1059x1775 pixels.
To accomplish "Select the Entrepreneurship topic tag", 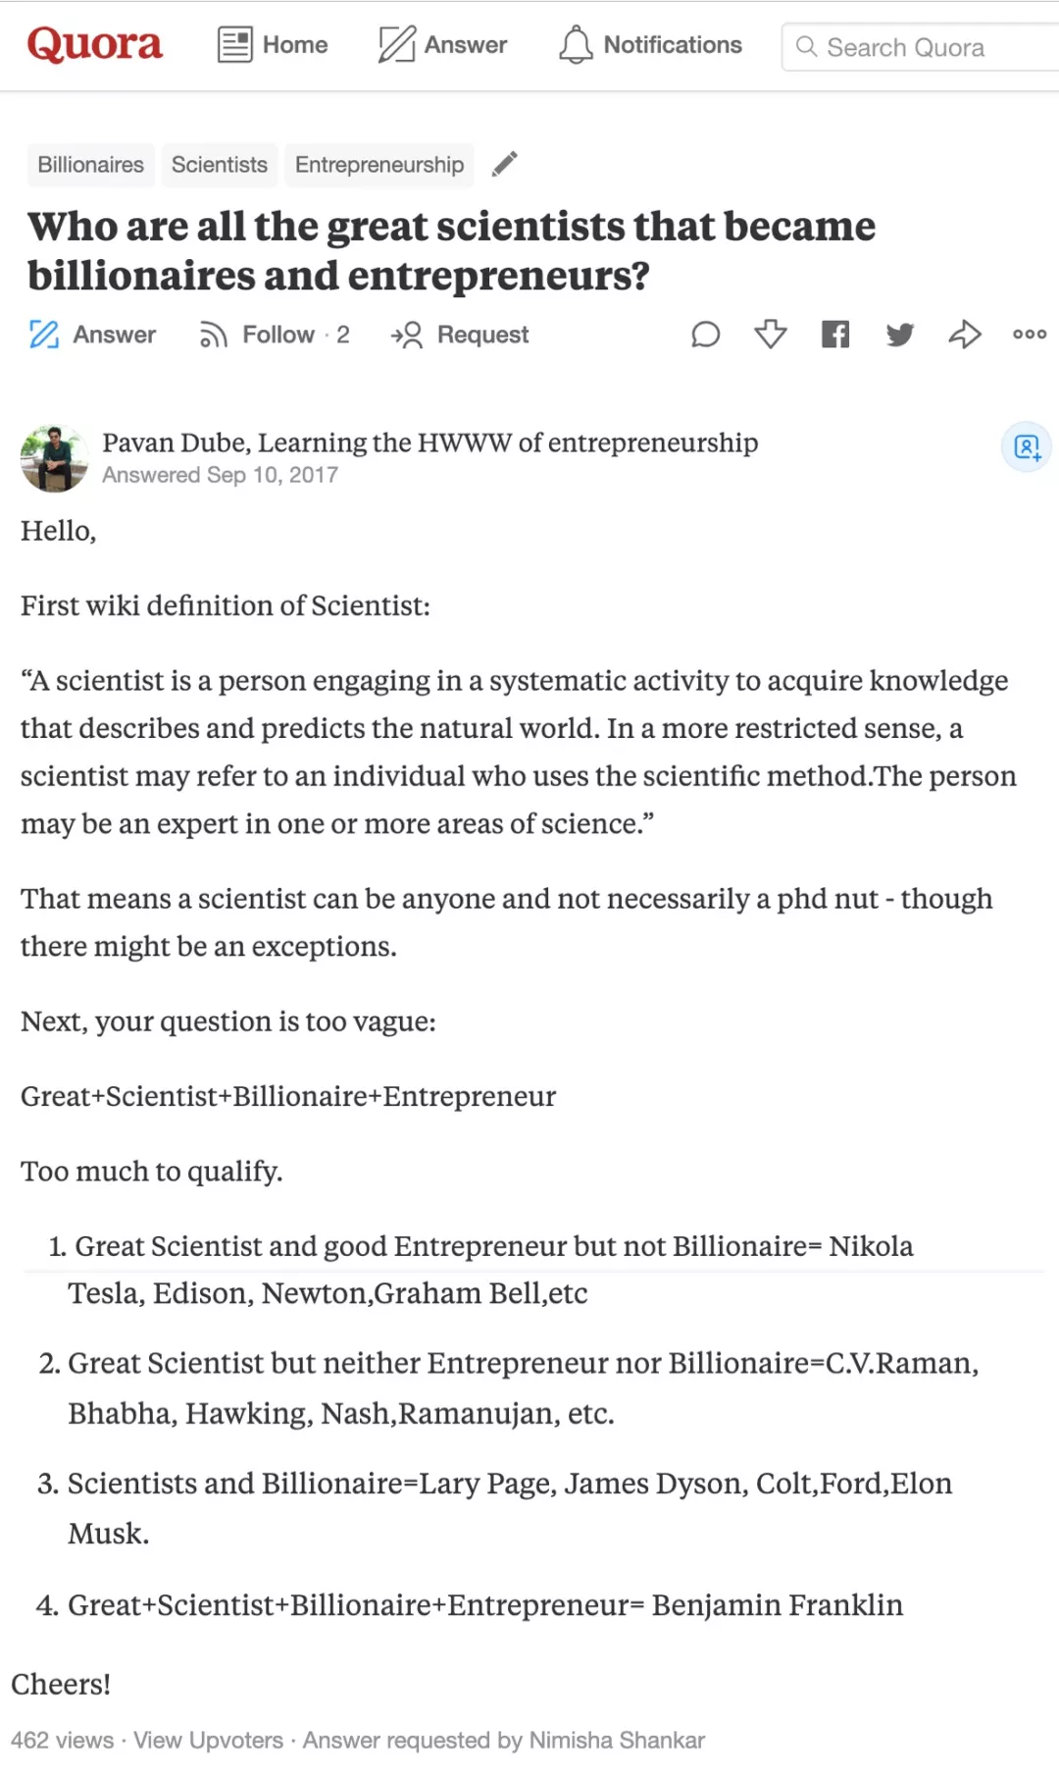I will [378, 165].
